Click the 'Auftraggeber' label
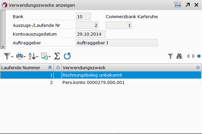This screenshot has height=134, width=202. [x=27, y=43]
